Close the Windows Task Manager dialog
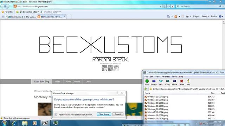 pos(122,93)
